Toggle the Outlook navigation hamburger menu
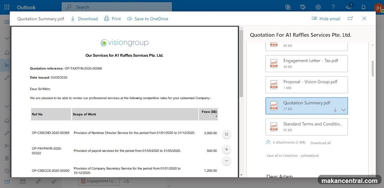This screenshot has height=188, width=384. 7,22
